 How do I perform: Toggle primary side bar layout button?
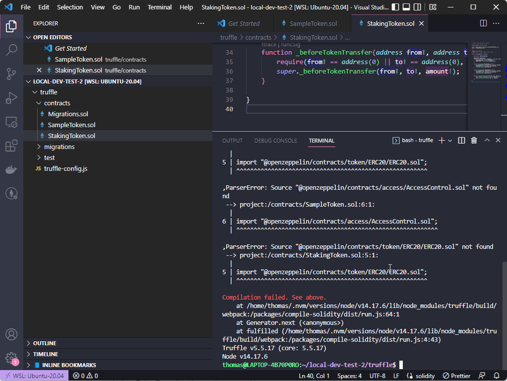coord(395,7)
